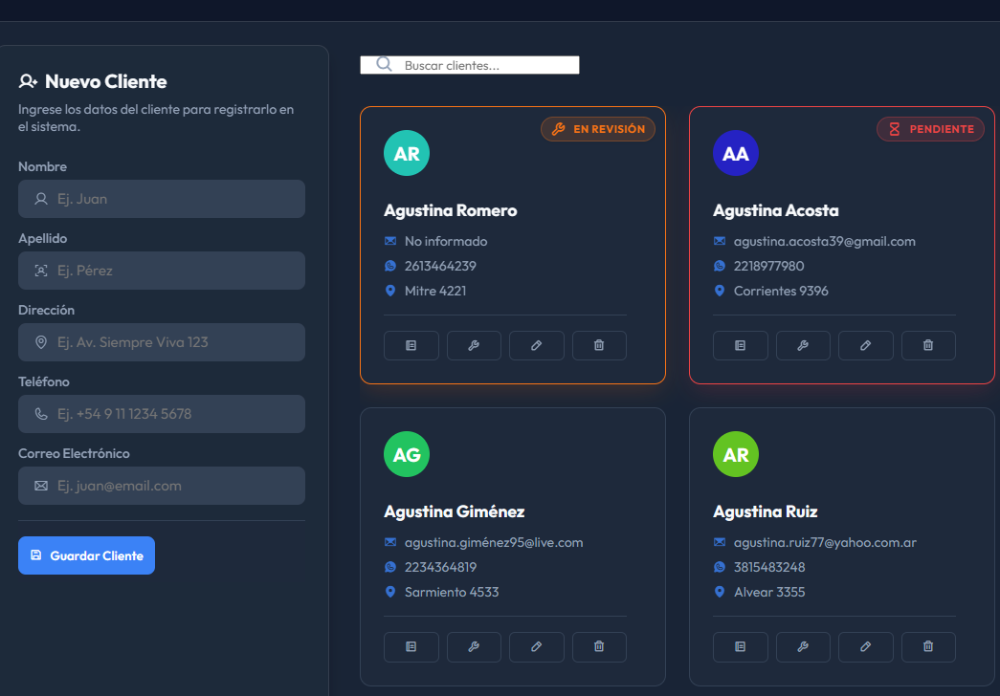
Task: Edit Agustina Ruiz with pencil icon
Action: tap(865, 646)
